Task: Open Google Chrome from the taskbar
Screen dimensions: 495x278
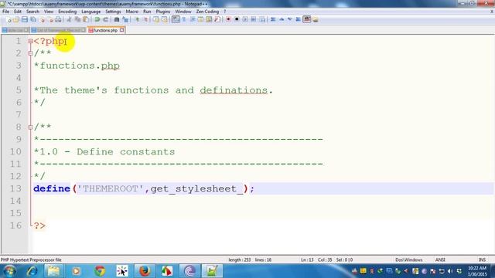Action: [x=100, y=271]
